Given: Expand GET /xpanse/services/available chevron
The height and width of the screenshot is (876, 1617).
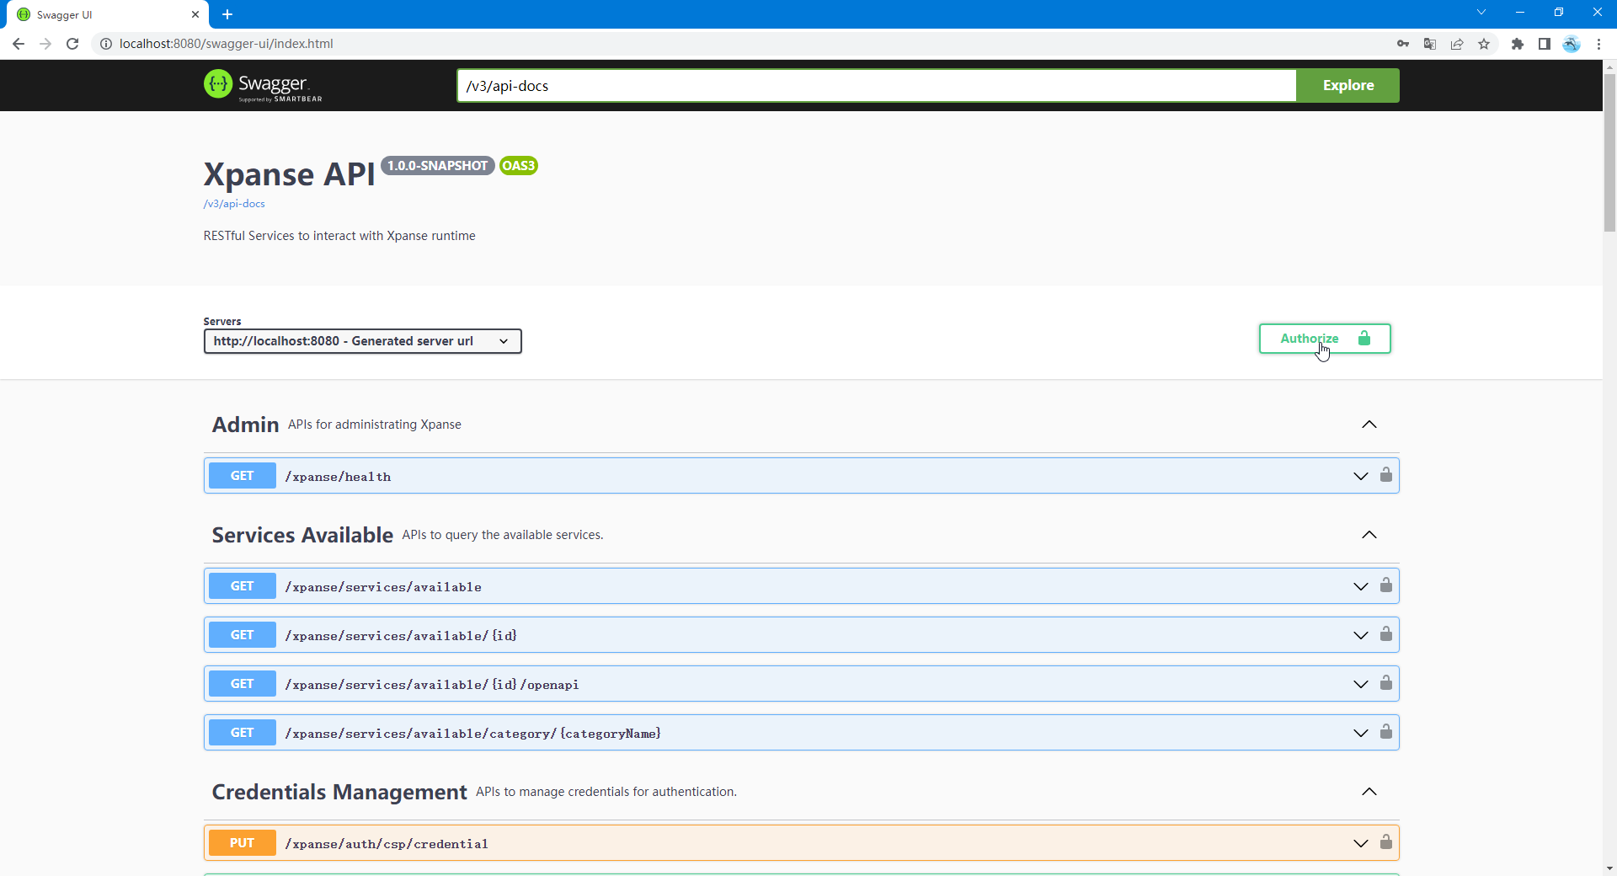Looking at the screenshot, I should tap(1361, 587).
